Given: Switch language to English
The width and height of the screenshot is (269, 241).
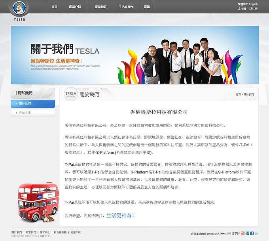Looking at the screenshot, I should click(x=253, y=4).
